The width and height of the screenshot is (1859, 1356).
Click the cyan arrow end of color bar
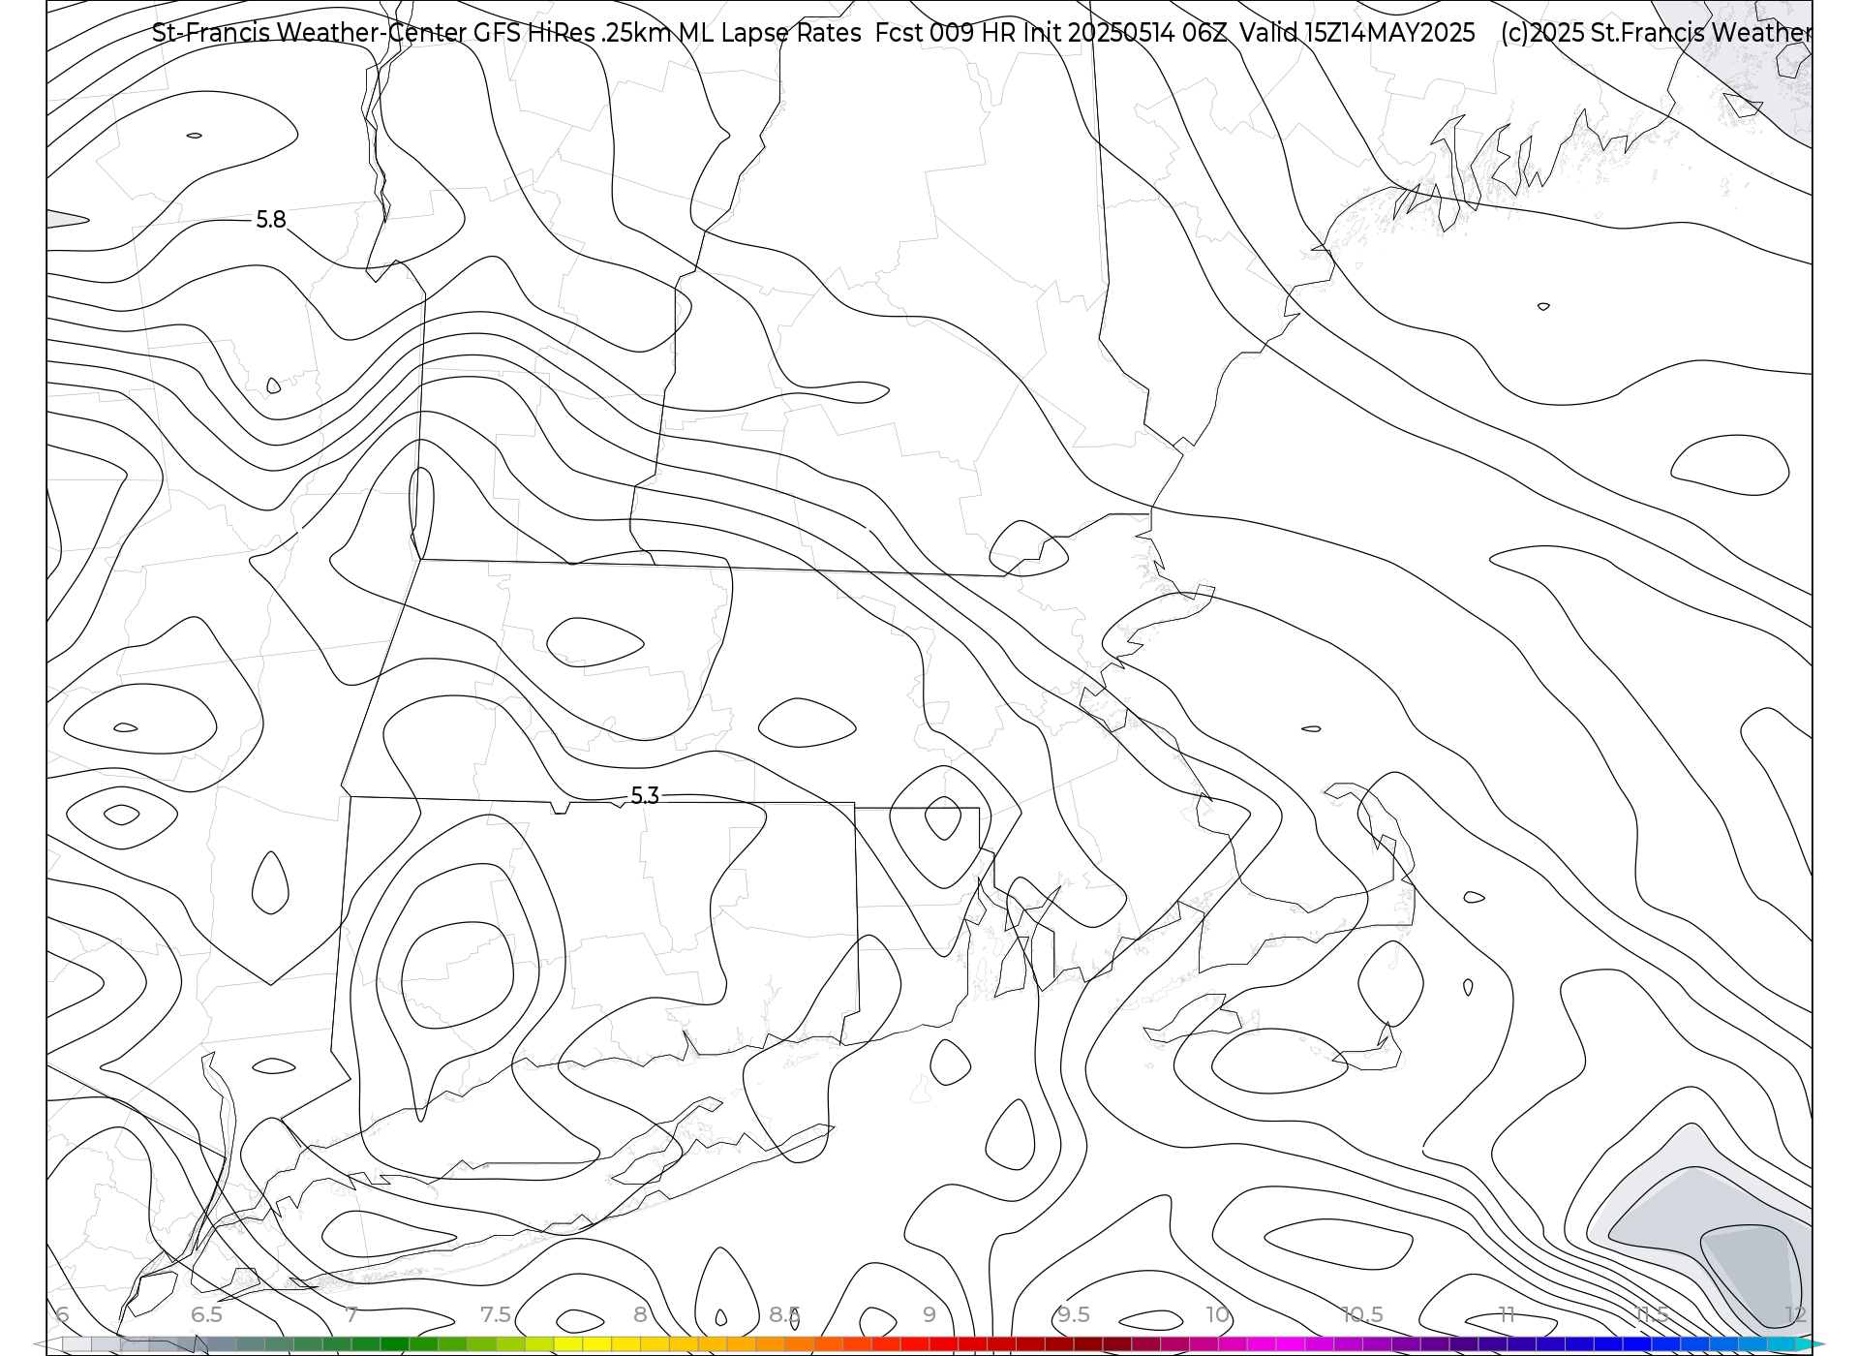[x=1811, y=1344]
